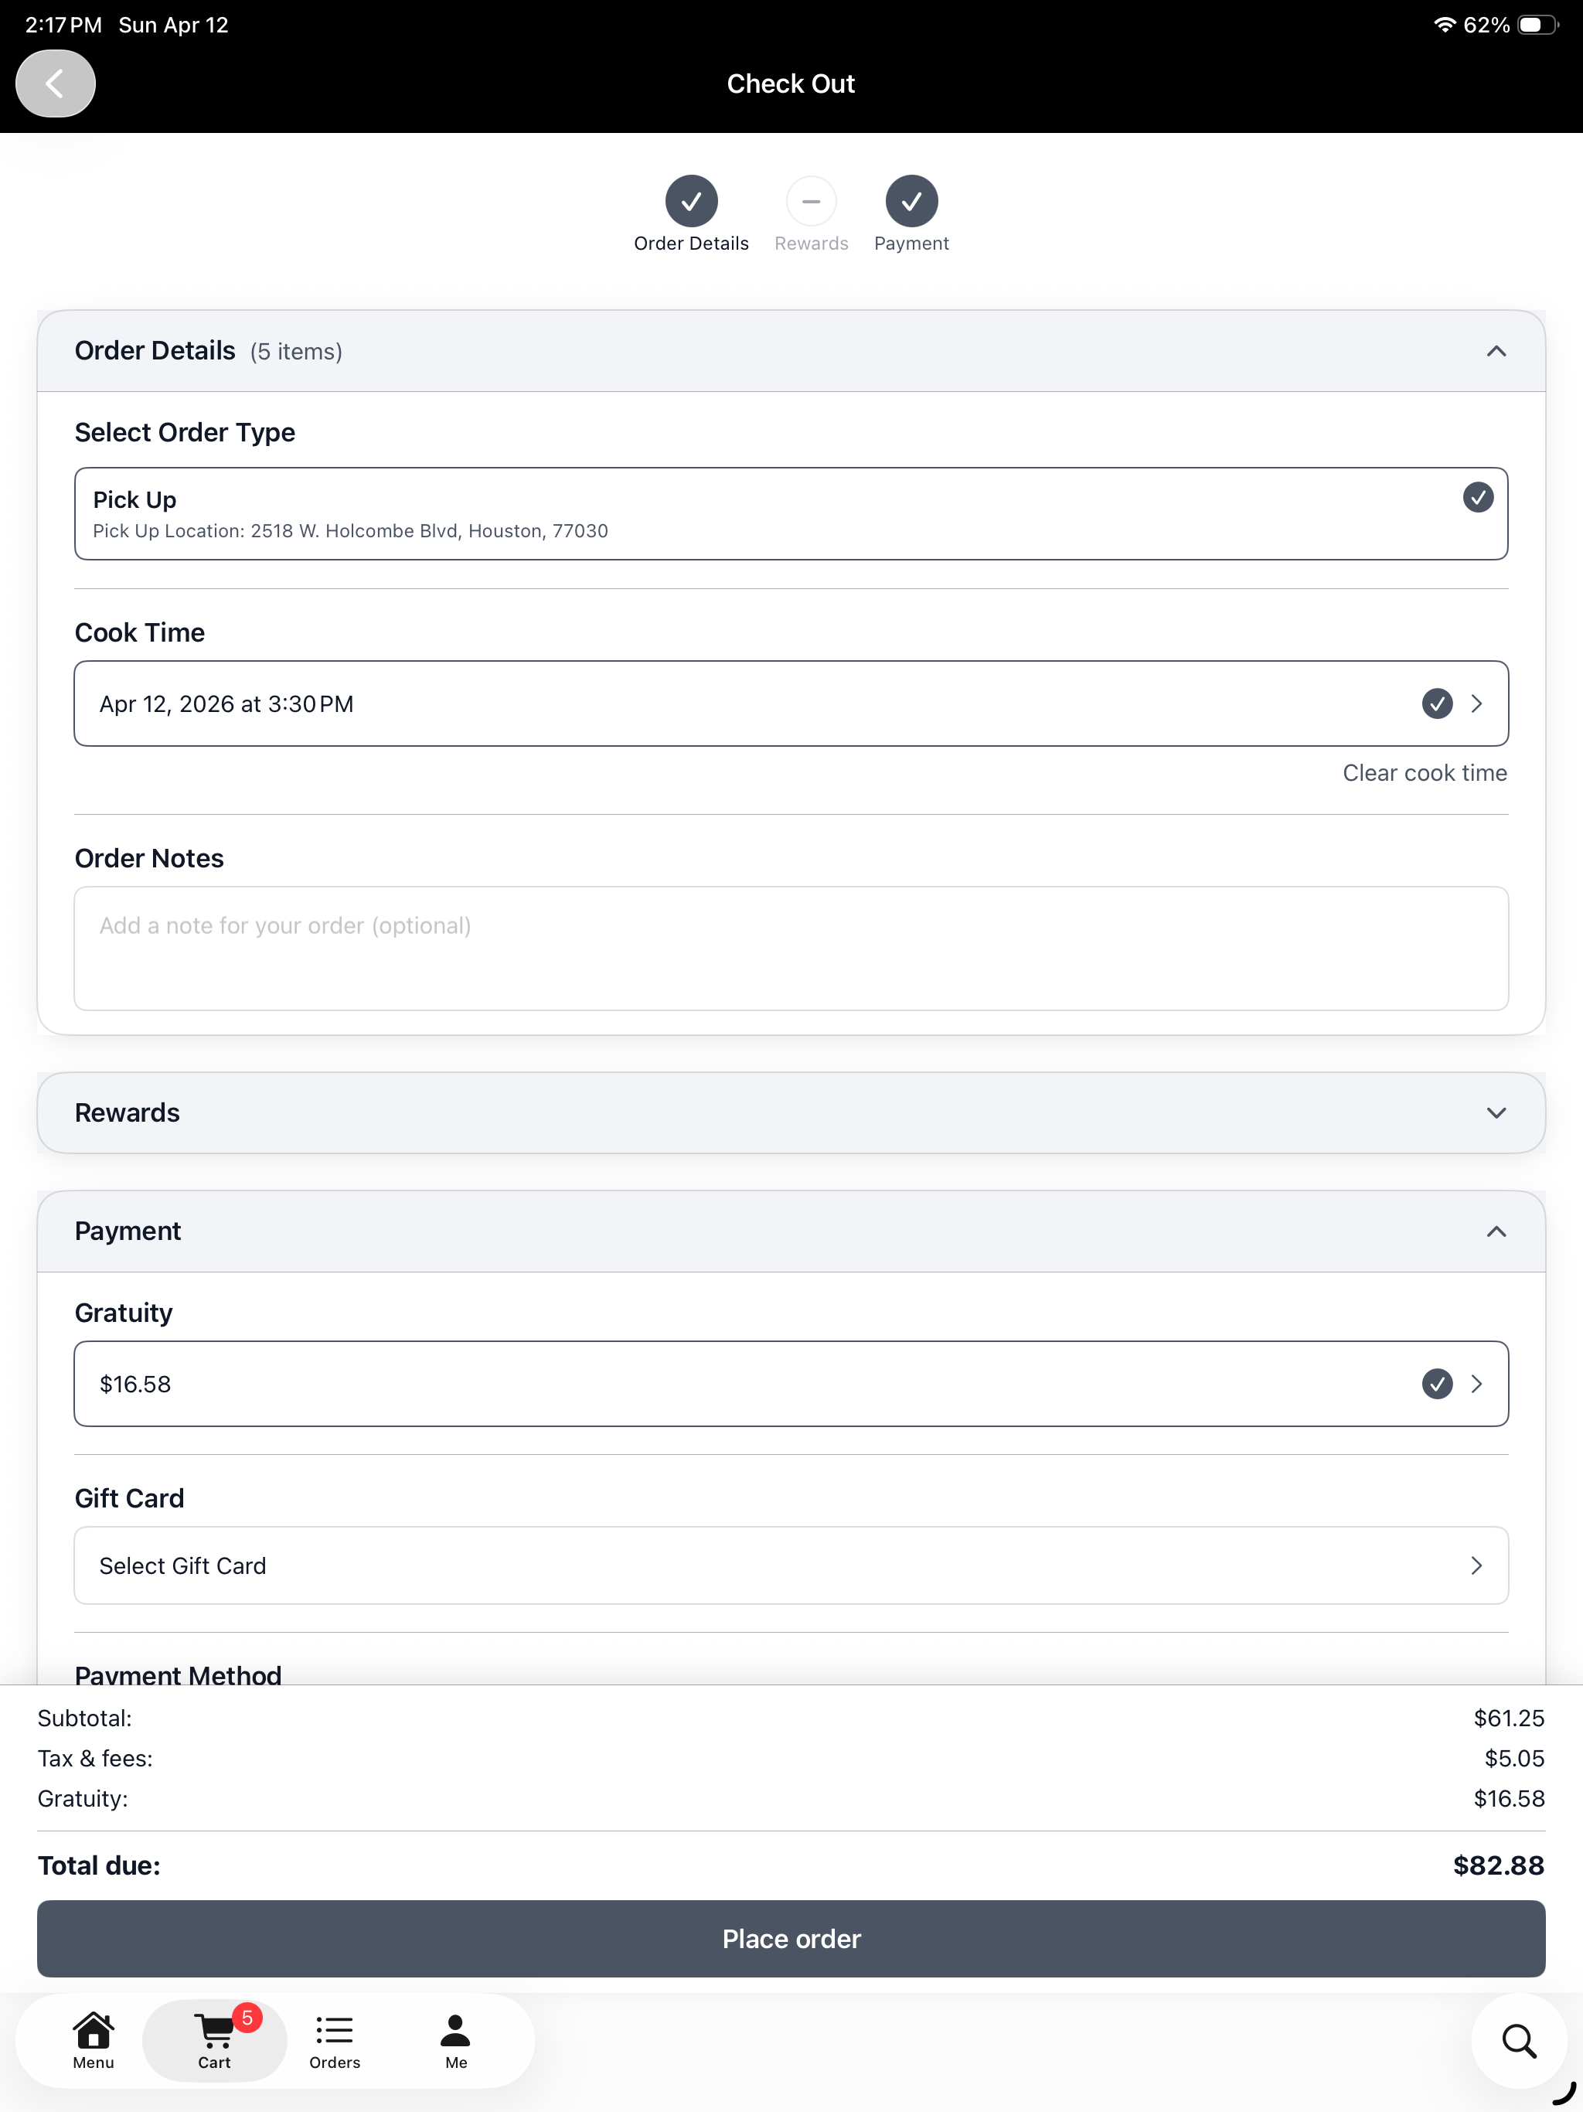The image size is (1583, 2112).
Task: Open the Menu home icon
Action: 94,2040
